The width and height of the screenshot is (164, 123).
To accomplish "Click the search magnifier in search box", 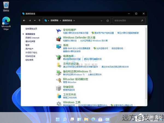I will click(x=142, y=20).
